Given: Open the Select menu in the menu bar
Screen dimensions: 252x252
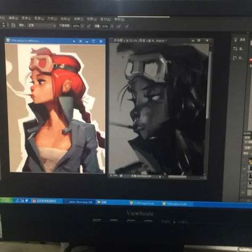Looking at the screenshot, I should point(66,19).
